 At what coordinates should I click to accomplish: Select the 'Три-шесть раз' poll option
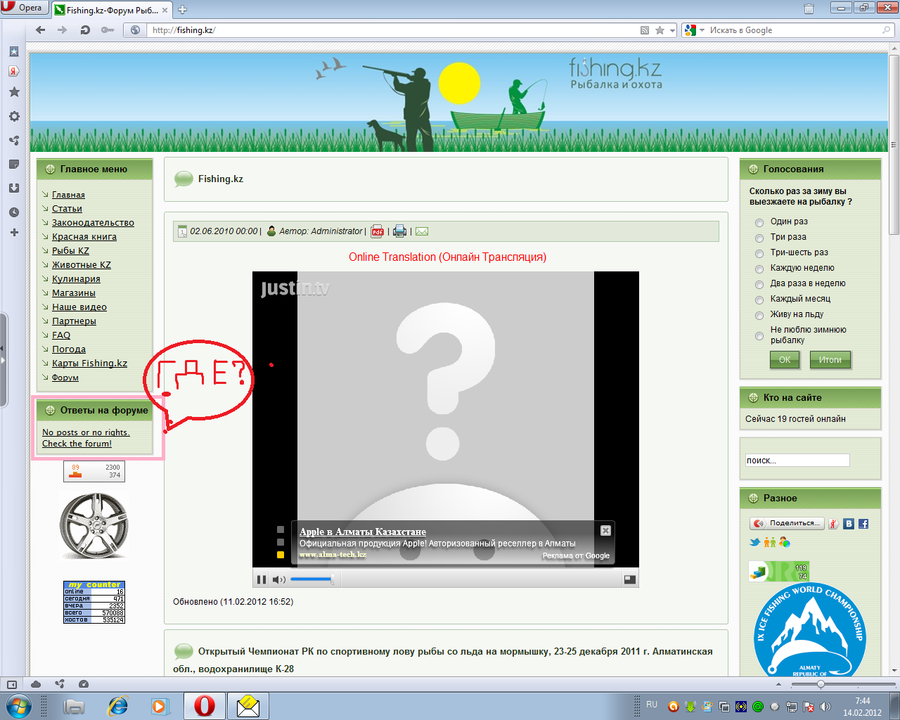759,253
